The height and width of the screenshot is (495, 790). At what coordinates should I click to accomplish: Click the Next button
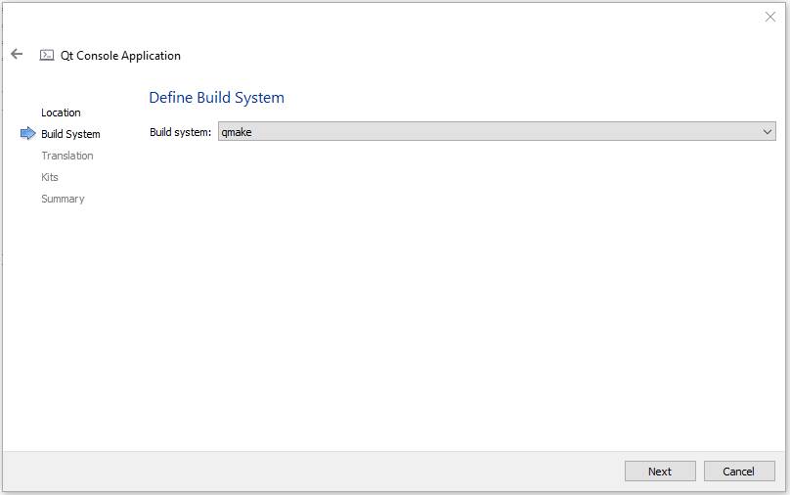pos(660,472)
